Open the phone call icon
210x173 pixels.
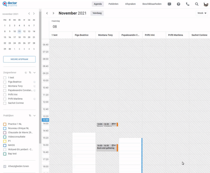187,4
